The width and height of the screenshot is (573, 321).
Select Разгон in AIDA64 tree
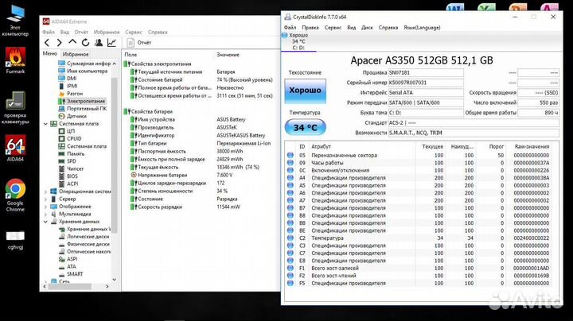[x=71, y=94]
